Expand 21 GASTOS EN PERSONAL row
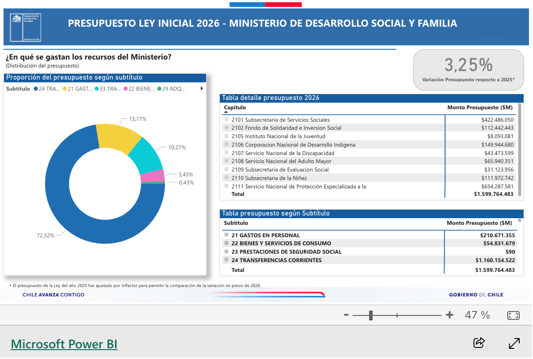This screenshot has width=533, height=359. coord(227,235)
